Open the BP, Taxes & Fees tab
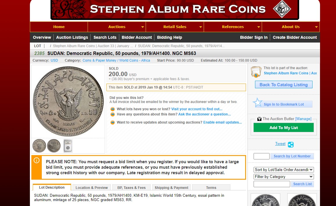The width and height of the screenshot is (336, 206). [x=131, y=187]
